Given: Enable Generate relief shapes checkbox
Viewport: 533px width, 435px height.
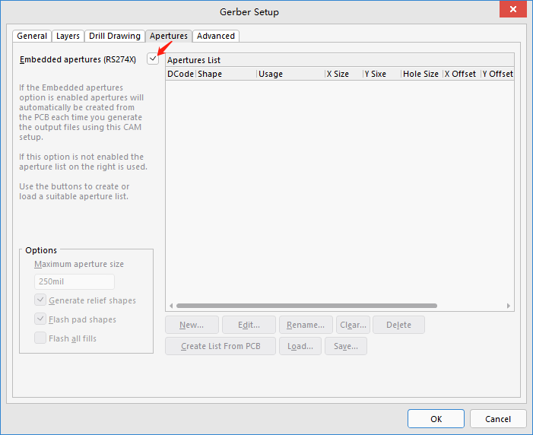Looking at the screenshot, I should coord(40,300).
